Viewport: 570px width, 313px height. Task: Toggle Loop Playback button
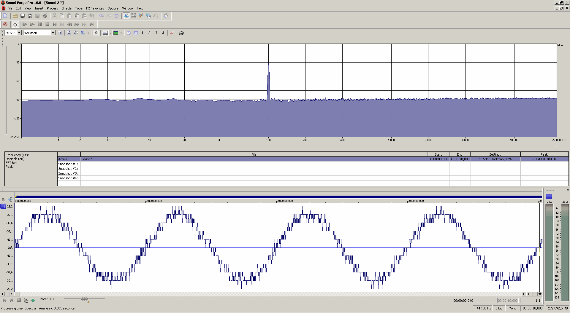pos(15,24)
